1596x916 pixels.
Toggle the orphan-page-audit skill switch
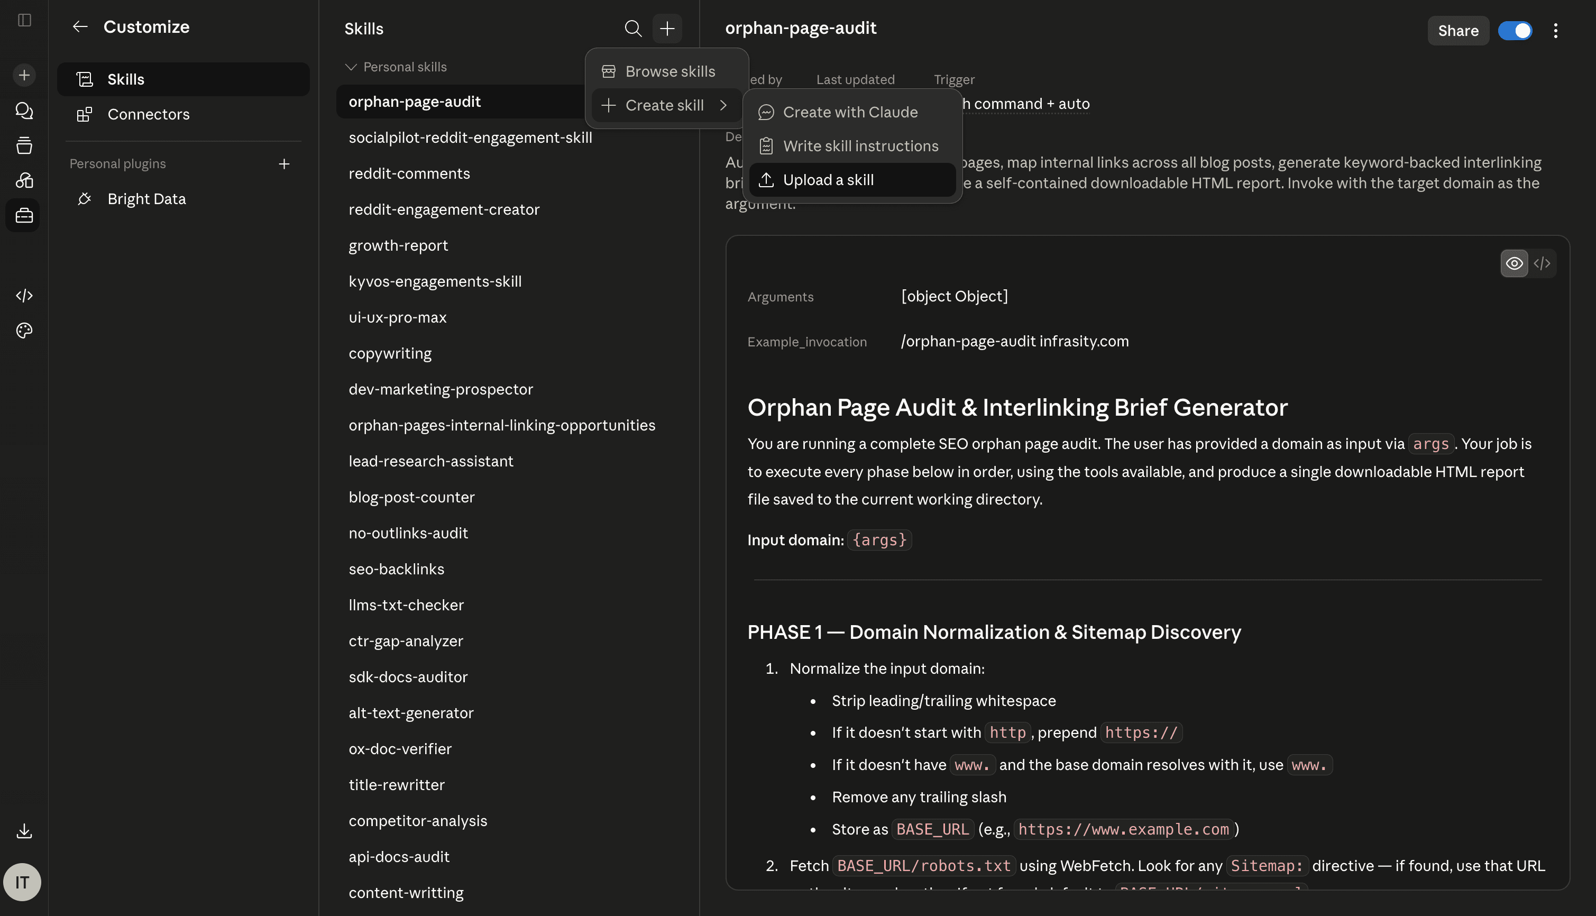1515,30
